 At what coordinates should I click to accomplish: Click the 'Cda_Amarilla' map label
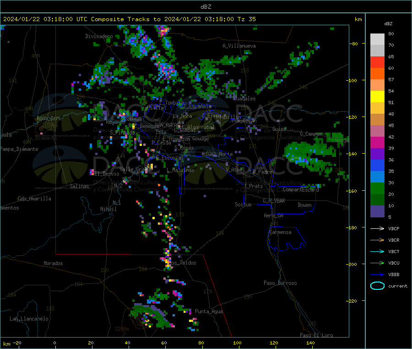[x=34, y=199]
